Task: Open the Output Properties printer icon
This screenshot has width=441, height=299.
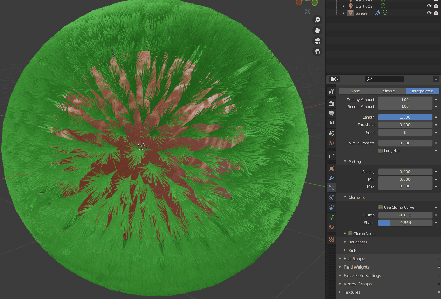Action: (x=331, y=114)
